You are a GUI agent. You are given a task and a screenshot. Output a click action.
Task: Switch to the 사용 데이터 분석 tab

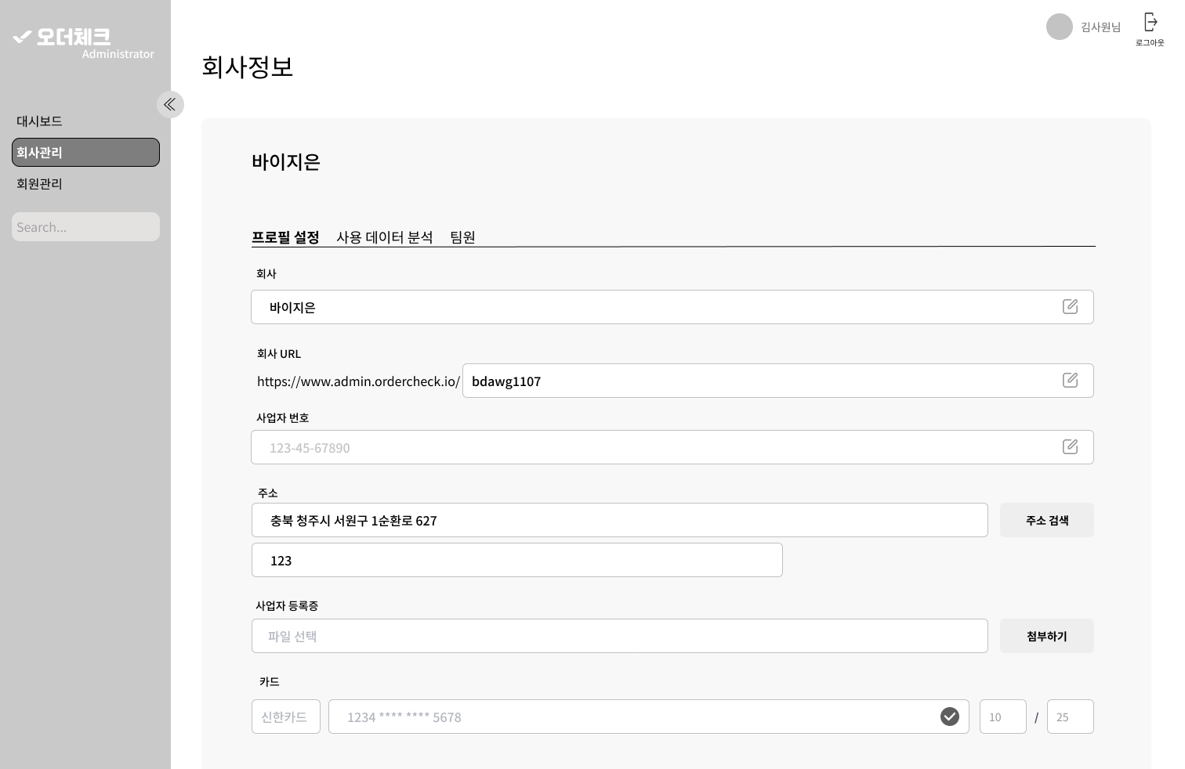tap(384, 237)
